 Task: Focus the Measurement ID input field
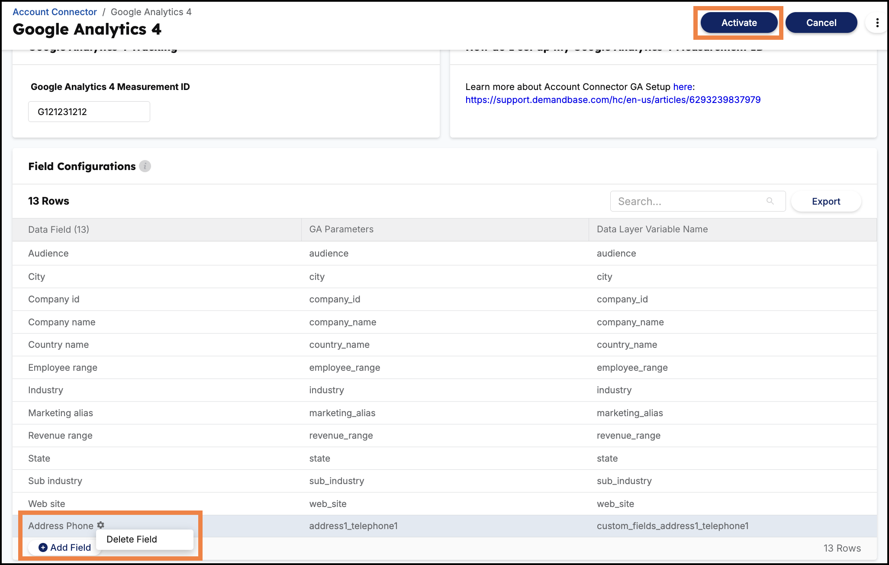click(89, 112)
